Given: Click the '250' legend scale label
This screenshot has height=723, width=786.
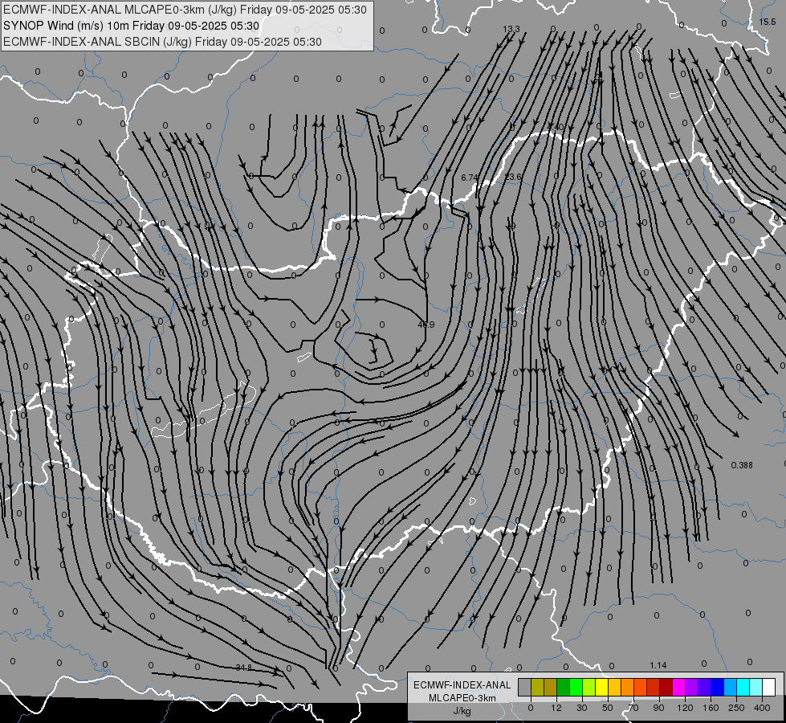Looking at the screenshot, I should click(736, 708).
